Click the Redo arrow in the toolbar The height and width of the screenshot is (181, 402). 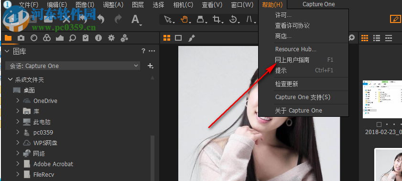click(x=118, y=19)
